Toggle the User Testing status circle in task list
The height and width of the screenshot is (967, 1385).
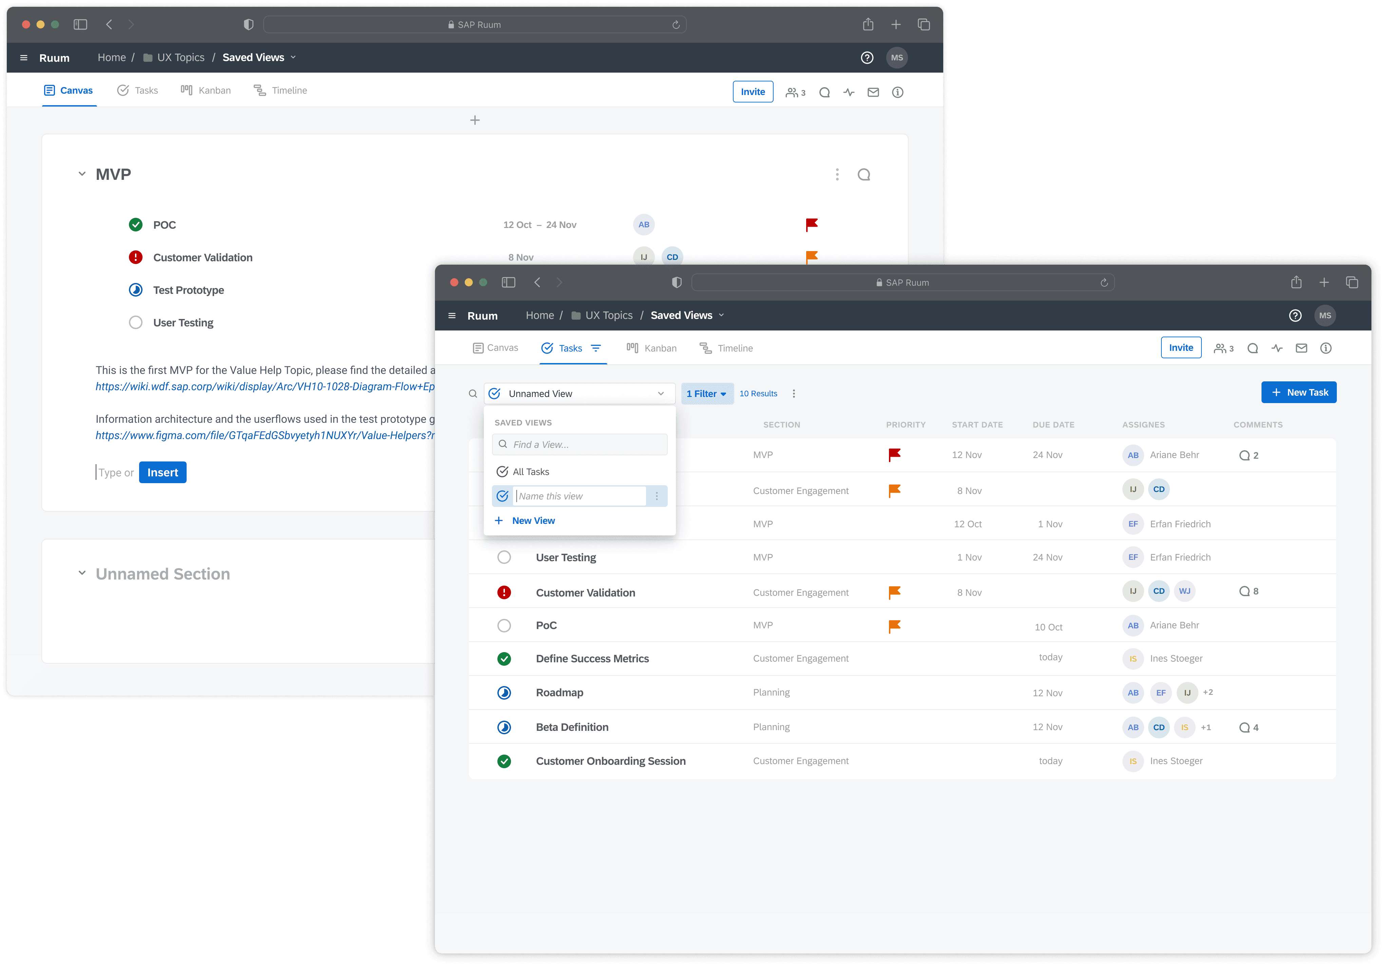click(504, 557)
